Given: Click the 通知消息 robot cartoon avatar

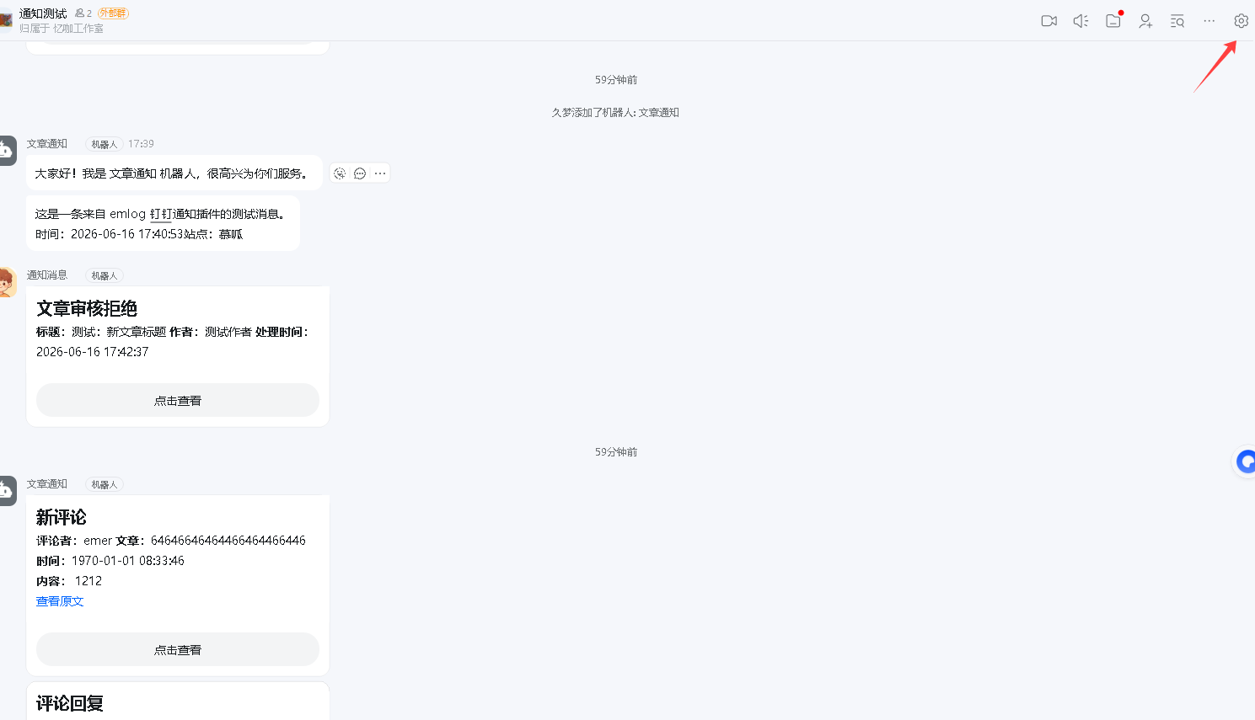Looking at the screenshot, I should [7, 282].
